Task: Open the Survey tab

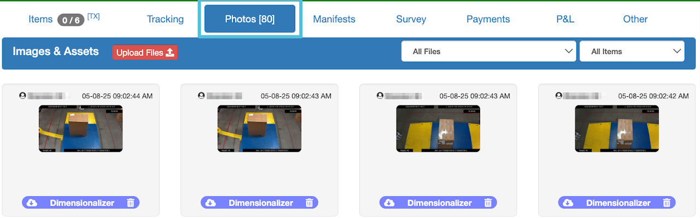Action: 411,19
